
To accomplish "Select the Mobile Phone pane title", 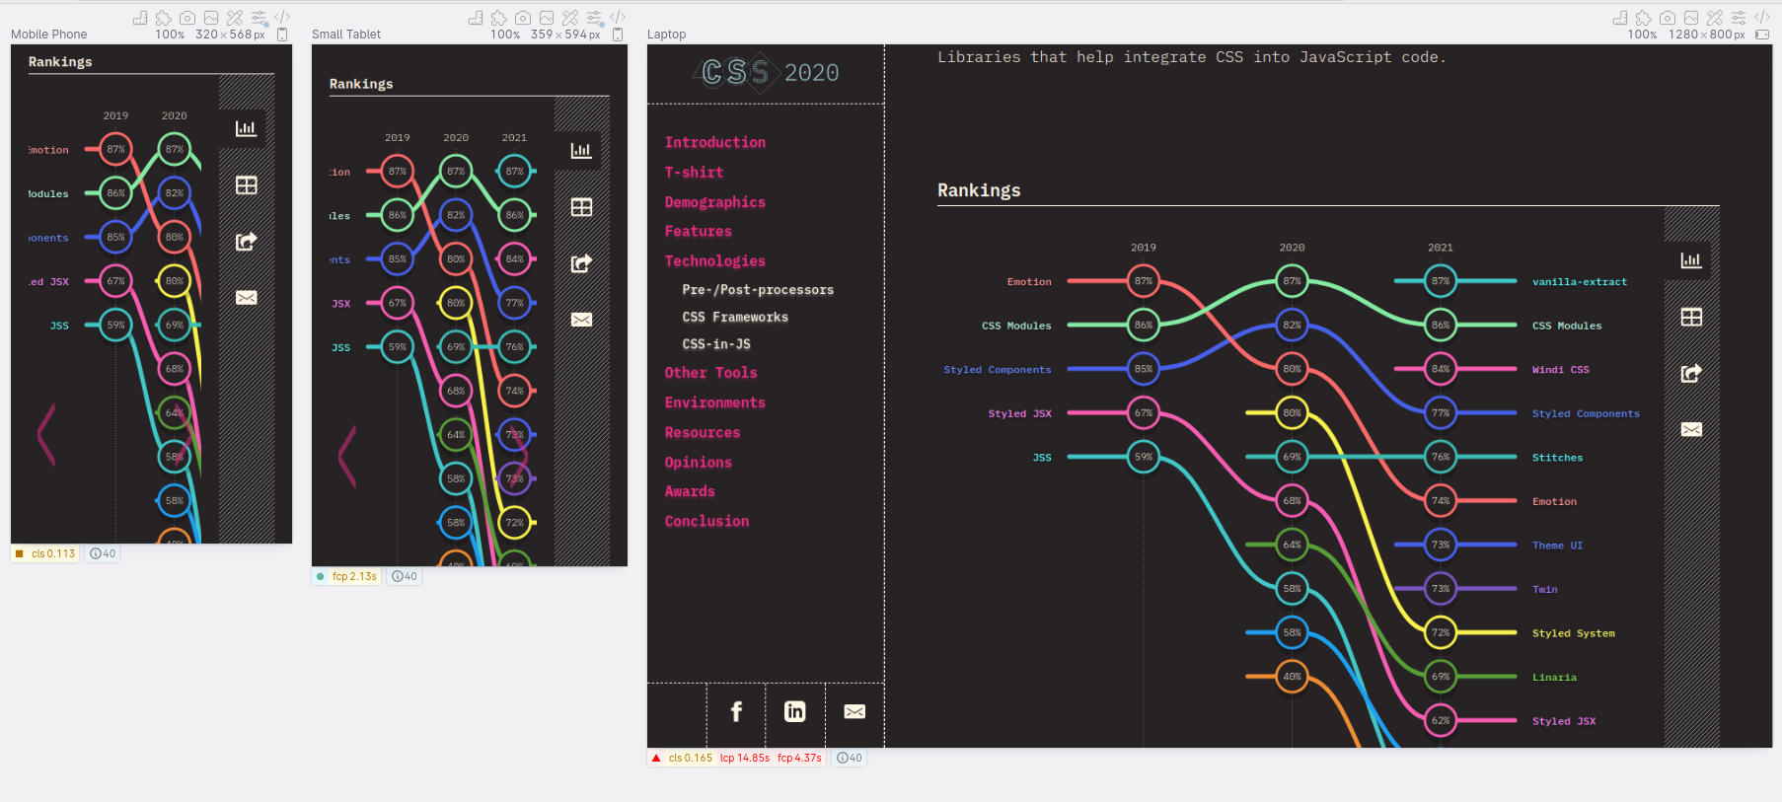I will click(49, 35).
